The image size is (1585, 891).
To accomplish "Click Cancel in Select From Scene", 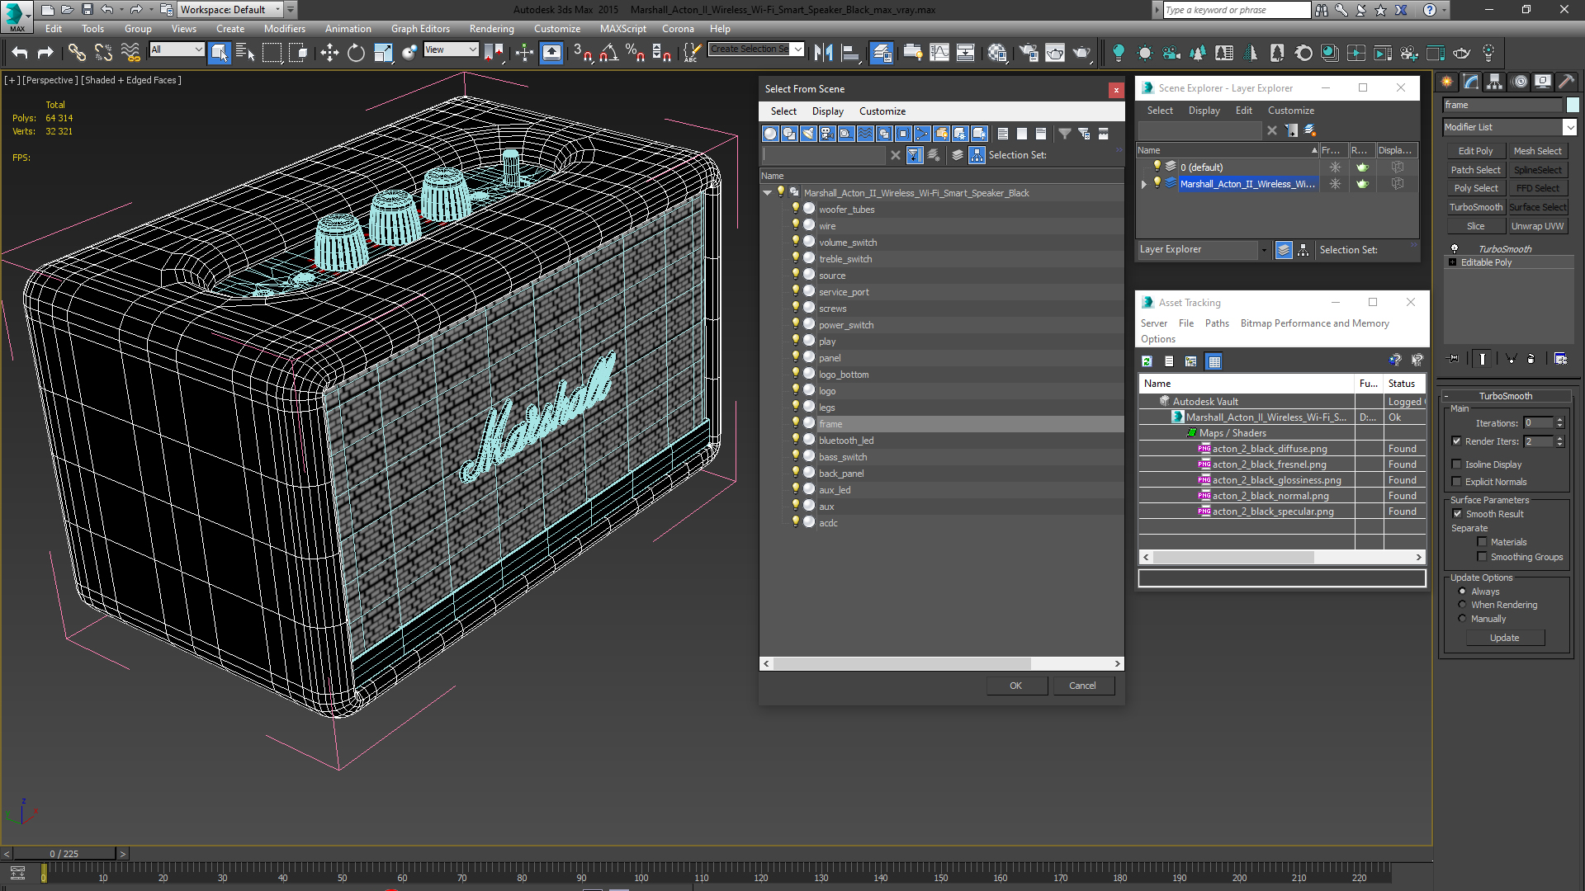I will point(1082,686).
